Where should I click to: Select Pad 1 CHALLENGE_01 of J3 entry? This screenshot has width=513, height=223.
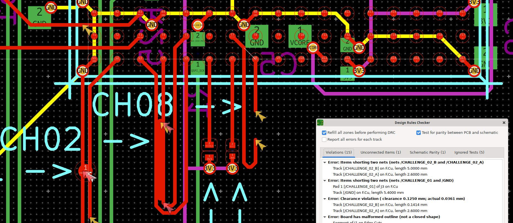coord(365,187)
